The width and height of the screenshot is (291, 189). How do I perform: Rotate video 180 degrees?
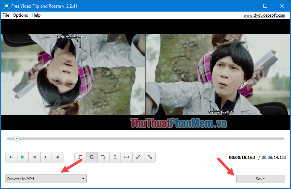click(x=92, y=157)
